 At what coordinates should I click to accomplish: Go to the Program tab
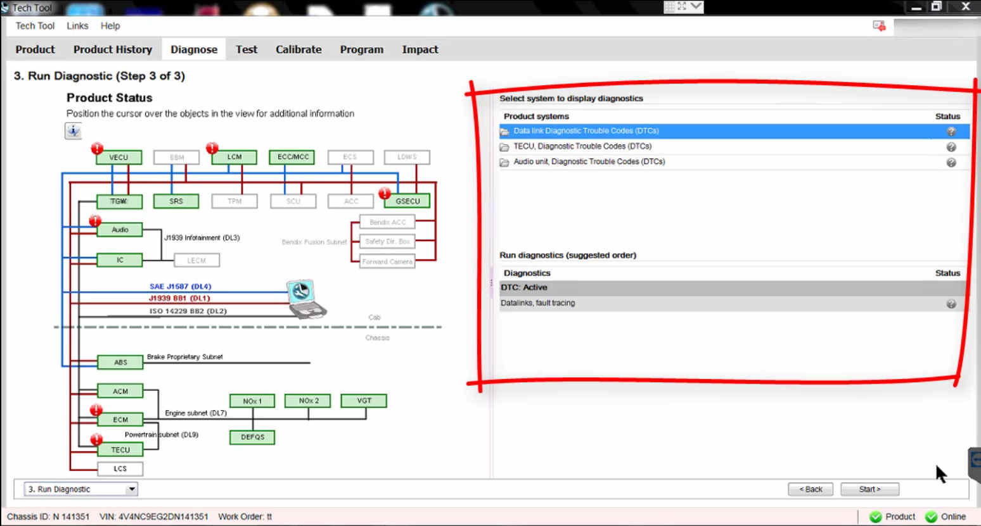[361, 49]
